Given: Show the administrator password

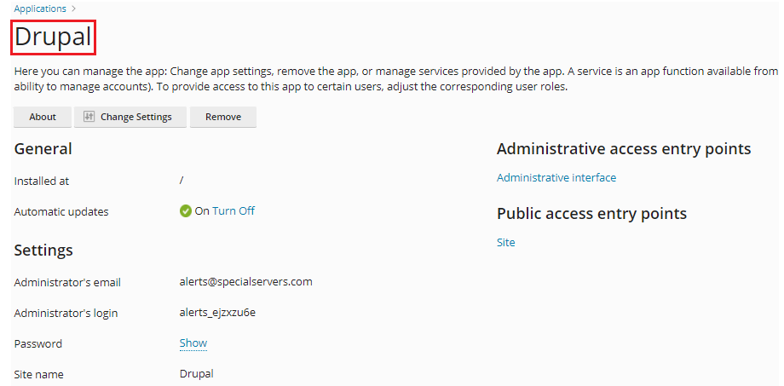Looking at the screenshot, I should pos(193,343).
